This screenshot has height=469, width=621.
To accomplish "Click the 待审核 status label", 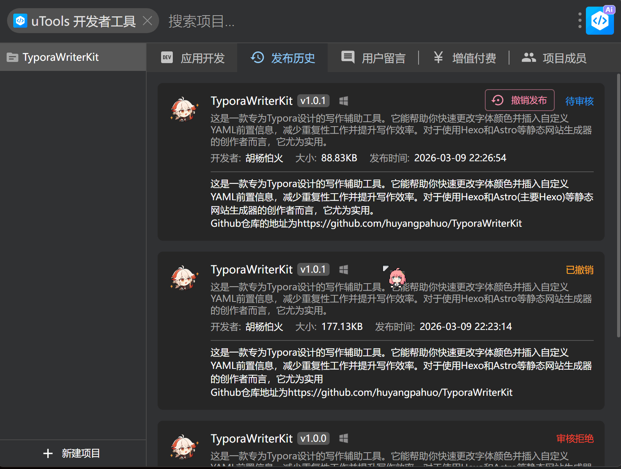I will tap(579, 101).
